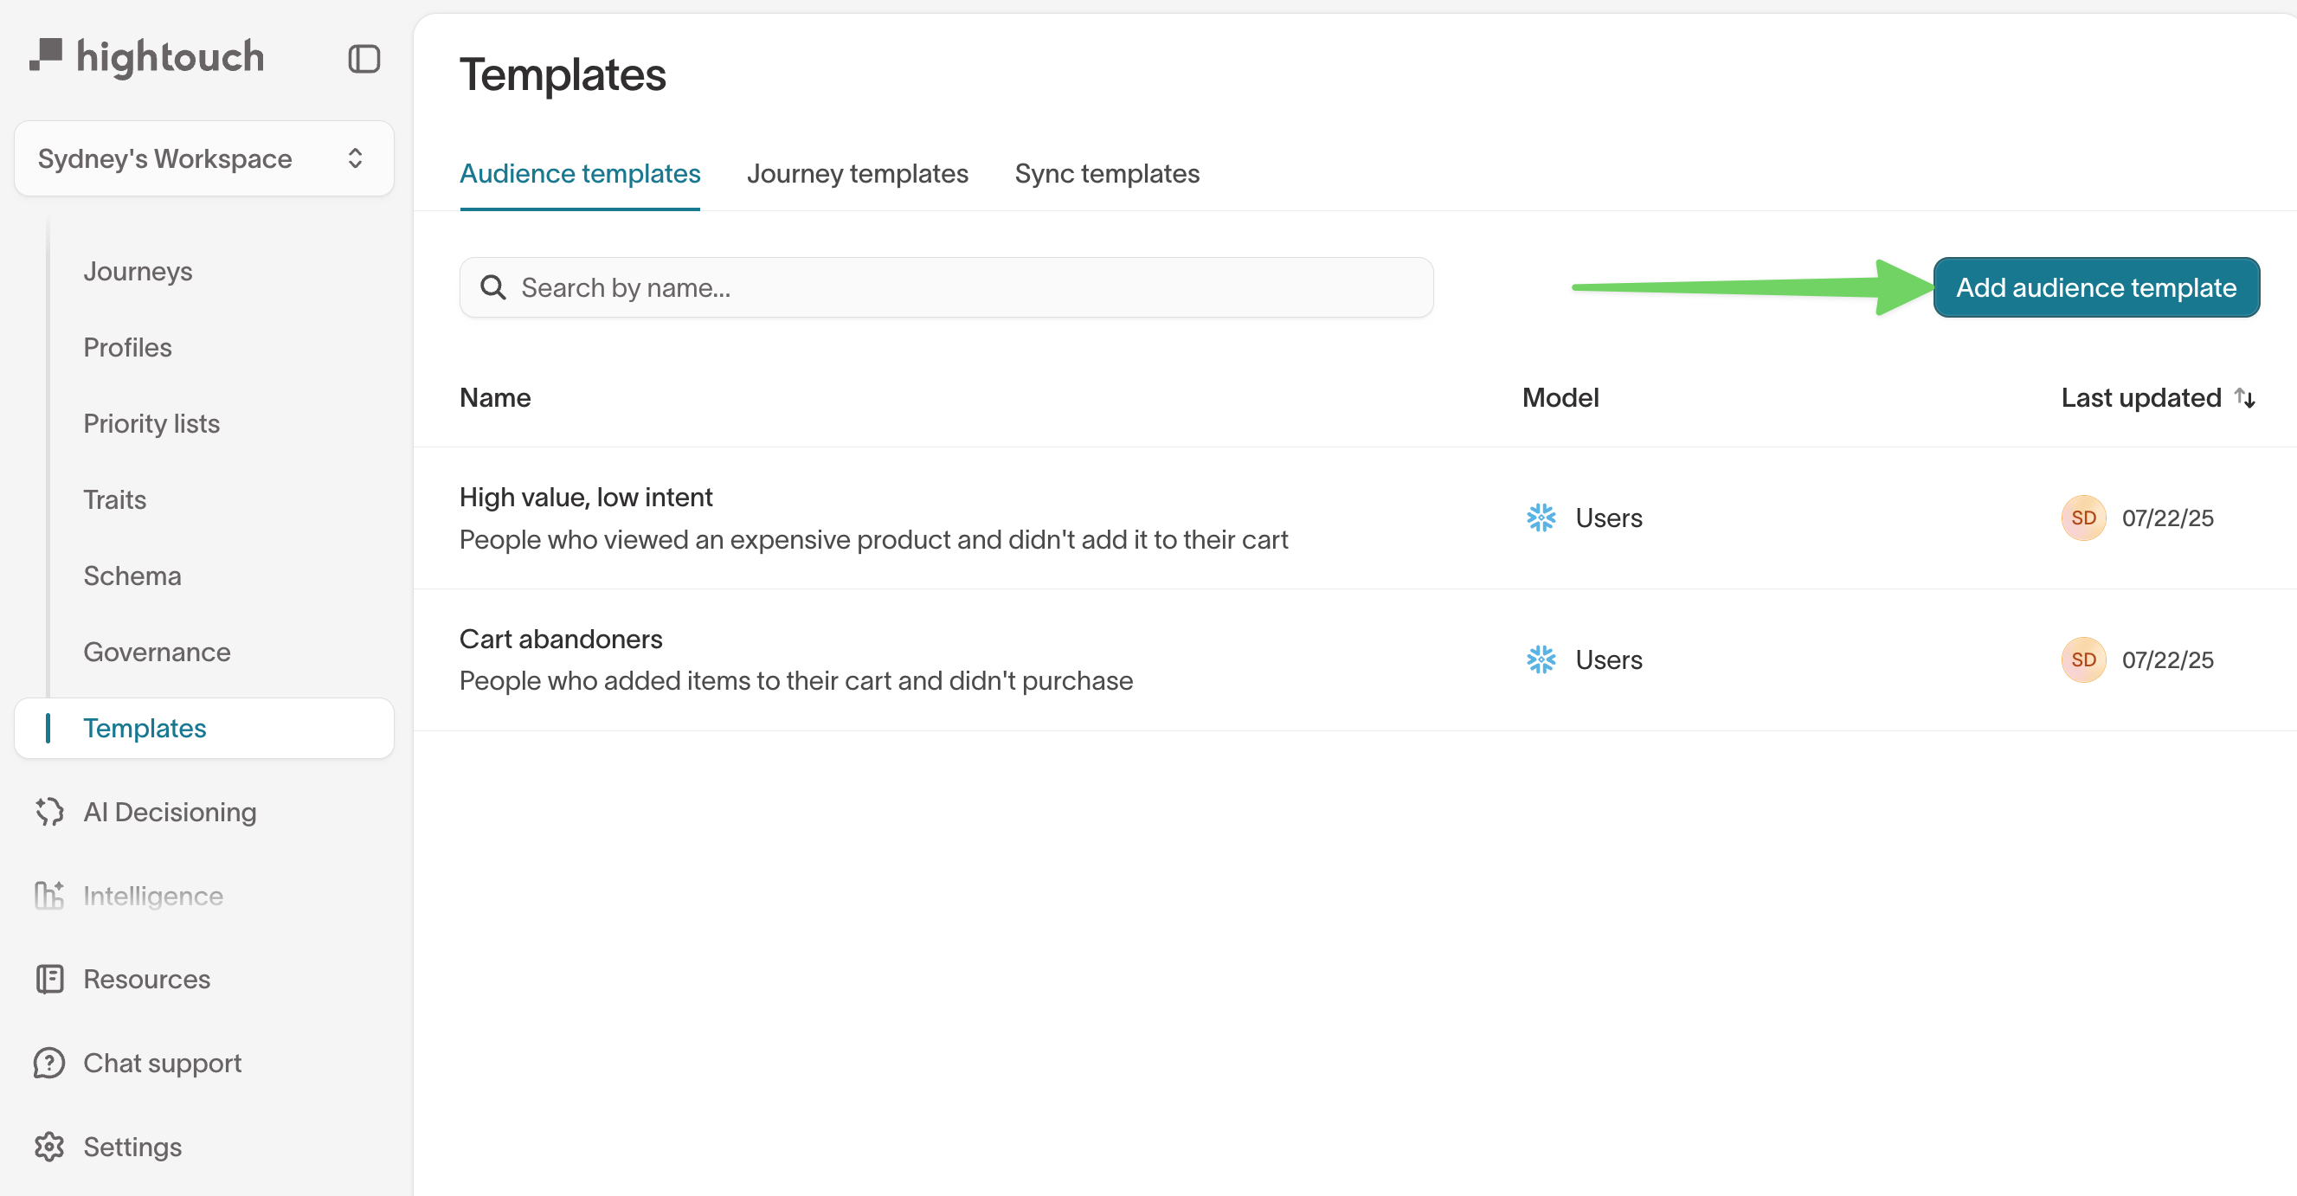Open the Sydney's Workspace switcher
This screenshot has width=2297, height=1196.
coord(204,158)
